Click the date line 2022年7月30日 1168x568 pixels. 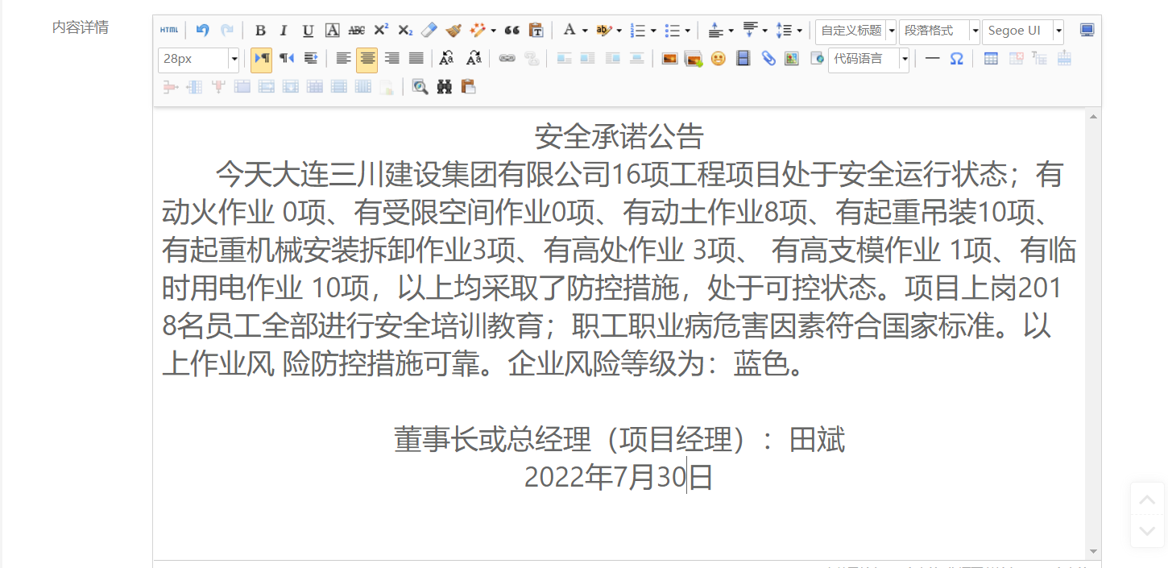click(619, 478)
